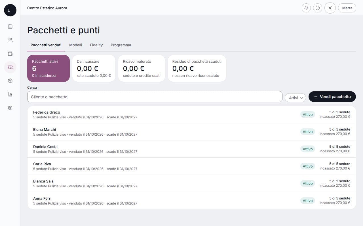
Task: Select the packages ticket icon in sidebar
Action: click(10, 67)
